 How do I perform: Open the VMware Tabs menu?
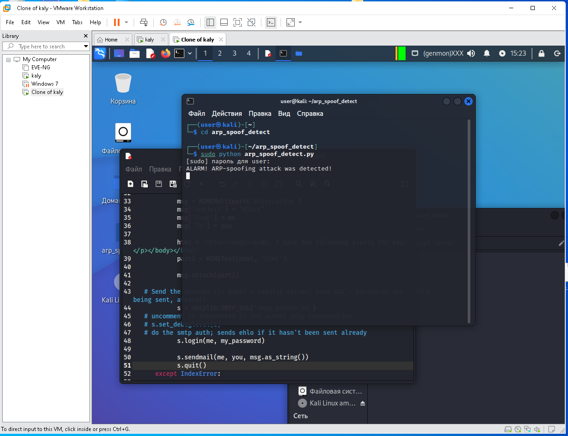(78, 22)
